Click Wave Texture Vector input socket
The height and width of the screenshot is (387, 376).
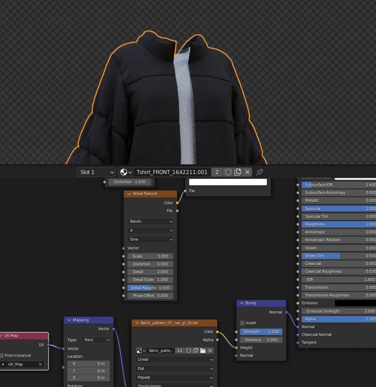pyautogui.click(x=124, y=248)
